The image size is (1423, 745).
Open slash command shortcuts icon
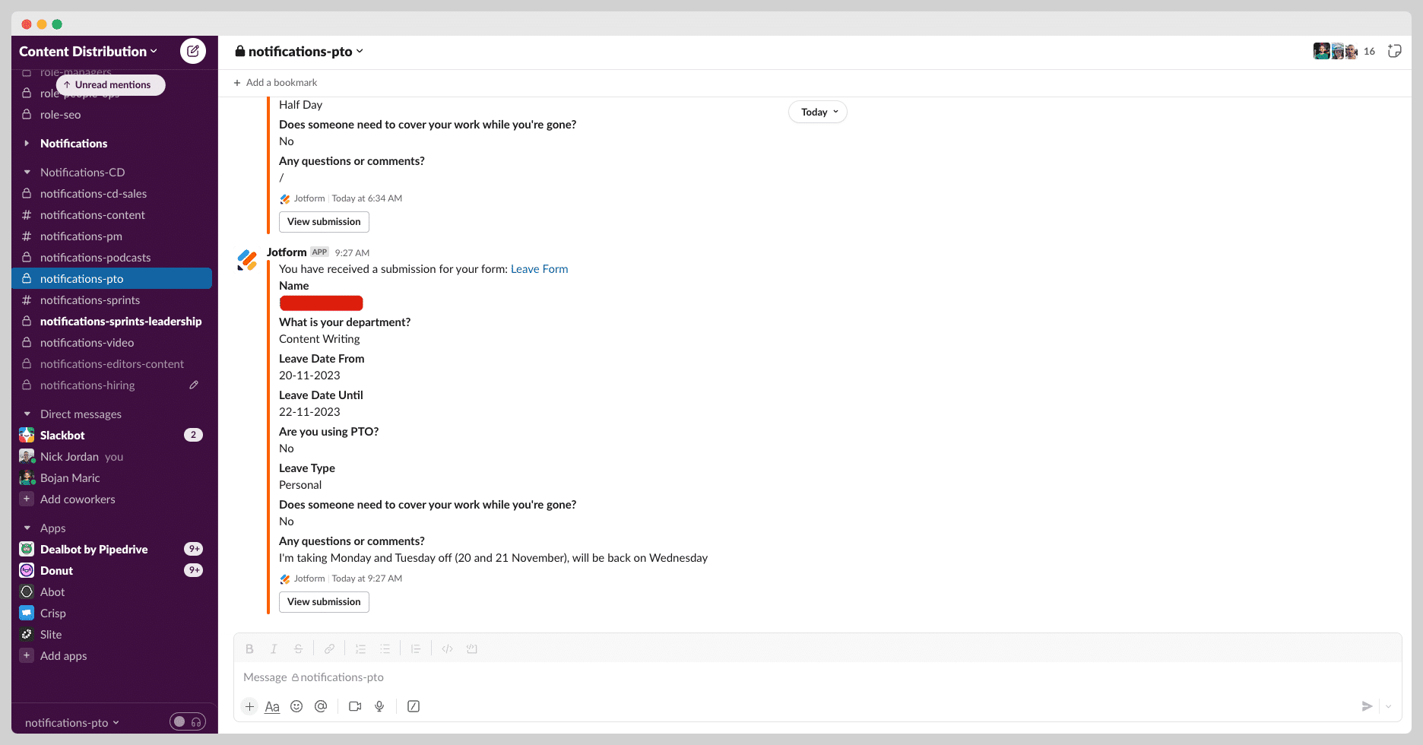click(414, 706)
